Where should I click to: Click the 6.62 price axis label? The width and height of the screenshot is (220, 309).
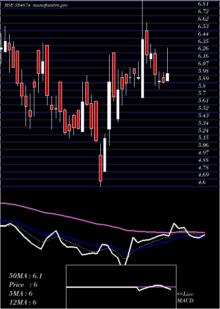click(x=203, y=19)
